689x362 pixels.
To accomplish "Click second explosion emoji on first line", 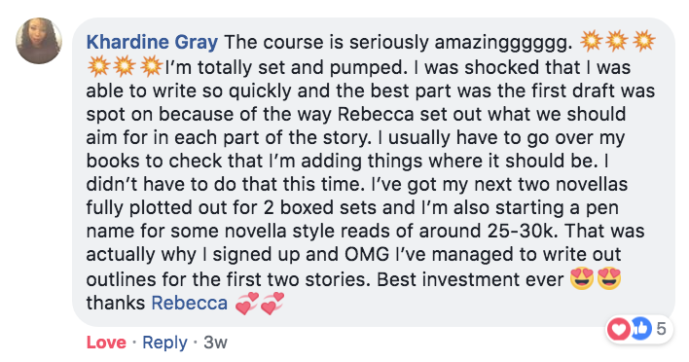I will coord(616,42).
